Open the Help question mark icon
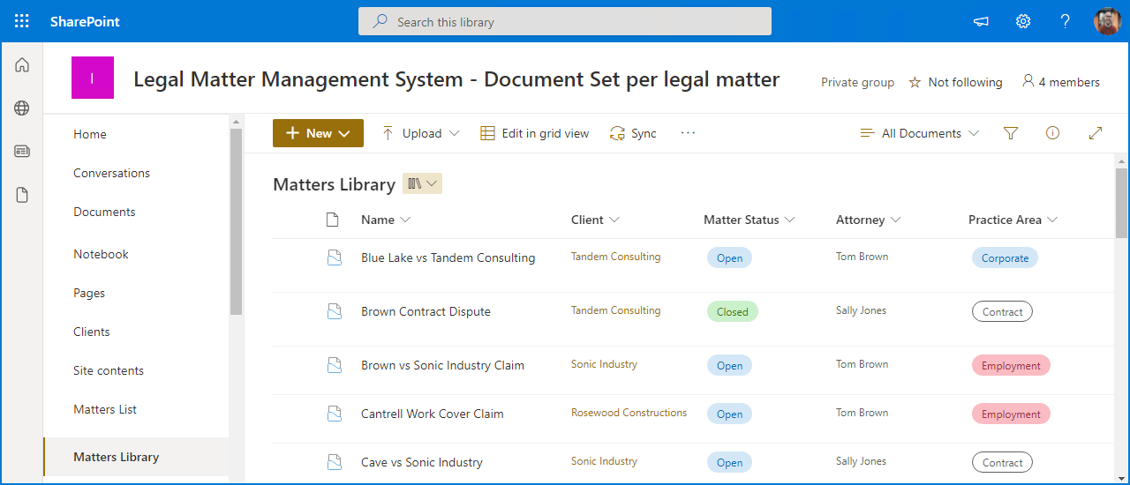1130x485 pixels. (x=1066, y=21)
